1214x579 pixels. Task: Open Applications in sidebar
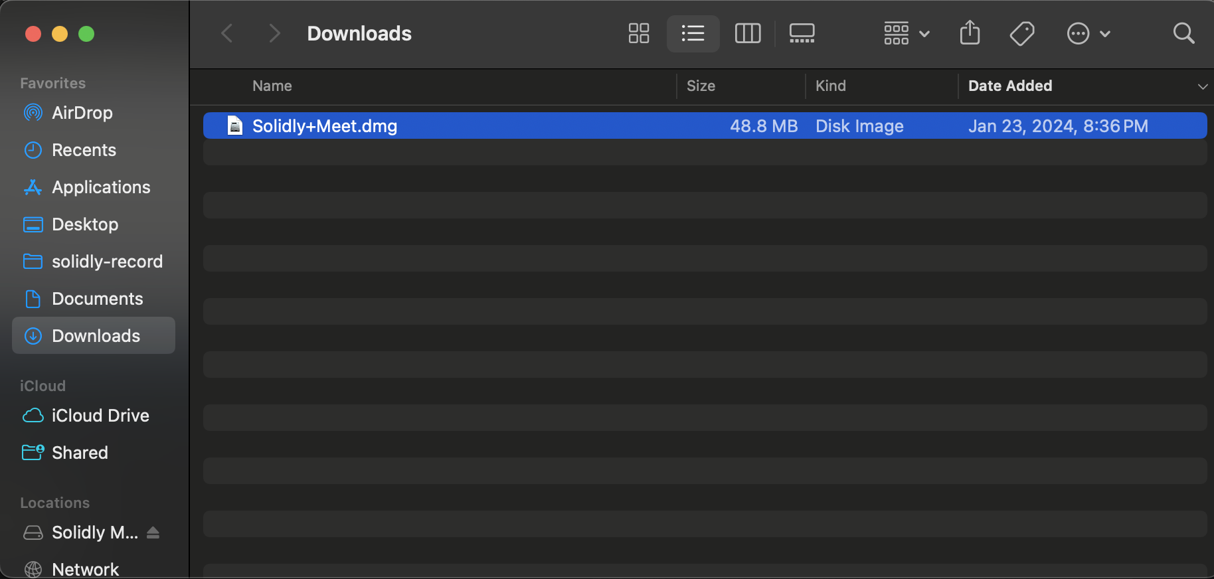click(x=94, y=187)
